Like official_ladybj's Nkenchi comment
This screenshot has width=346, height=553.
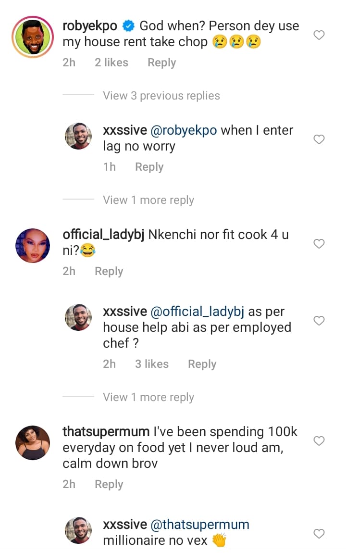coord(319,244)
